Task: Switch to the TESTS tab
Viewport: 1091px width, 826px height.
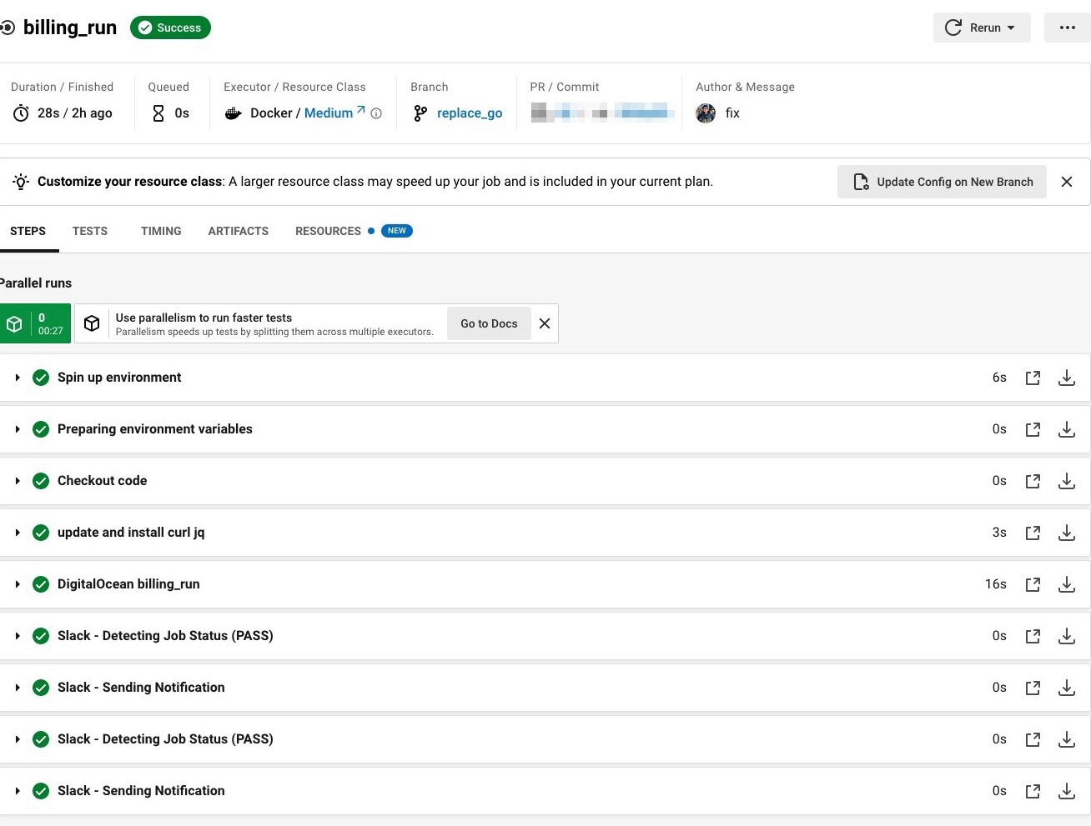Action: [x=90, y=231]
